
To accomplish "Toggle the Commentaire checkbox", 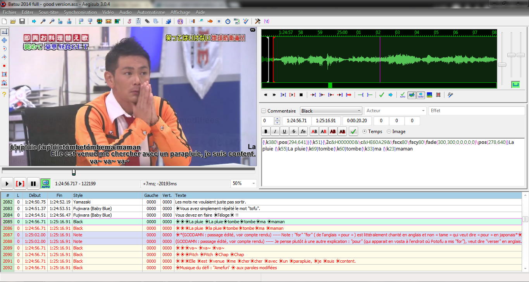I will 264,111.
